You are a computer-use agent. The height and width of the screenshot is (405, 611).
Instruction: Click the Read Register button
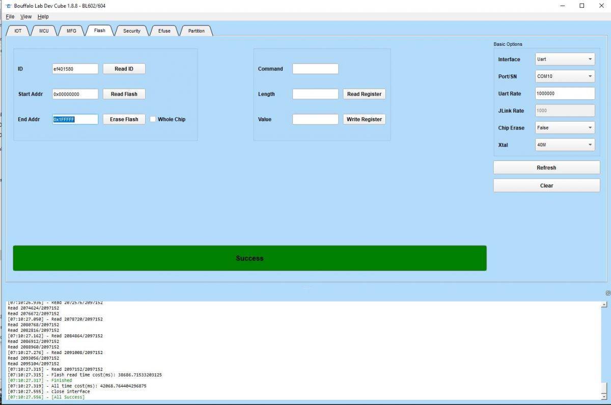click(x=364, y=94)
